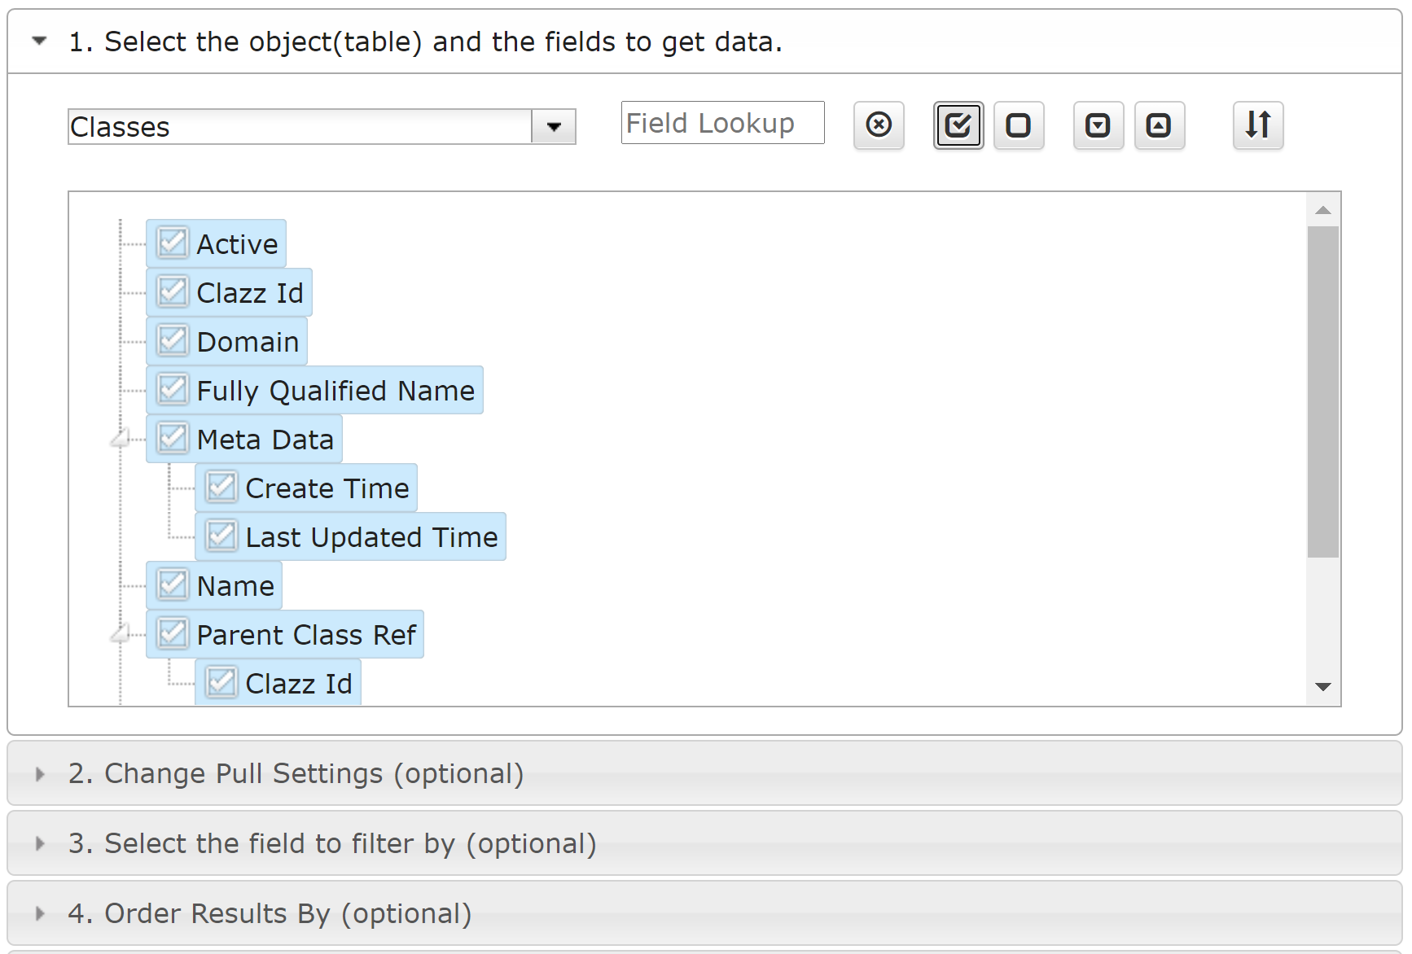1412x954 pixels.
Task: Click the sort fields arrows icon
Action: [1258, 125]
